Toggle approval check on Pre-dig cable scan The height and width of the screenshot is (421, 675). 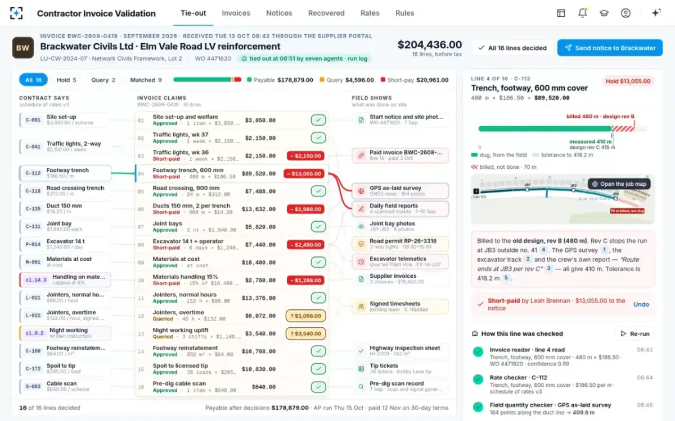[318, 387]
